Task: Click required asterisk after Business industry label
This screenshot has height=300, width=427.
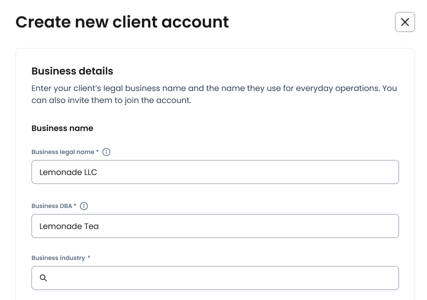Action: click(x=89, y=258)
